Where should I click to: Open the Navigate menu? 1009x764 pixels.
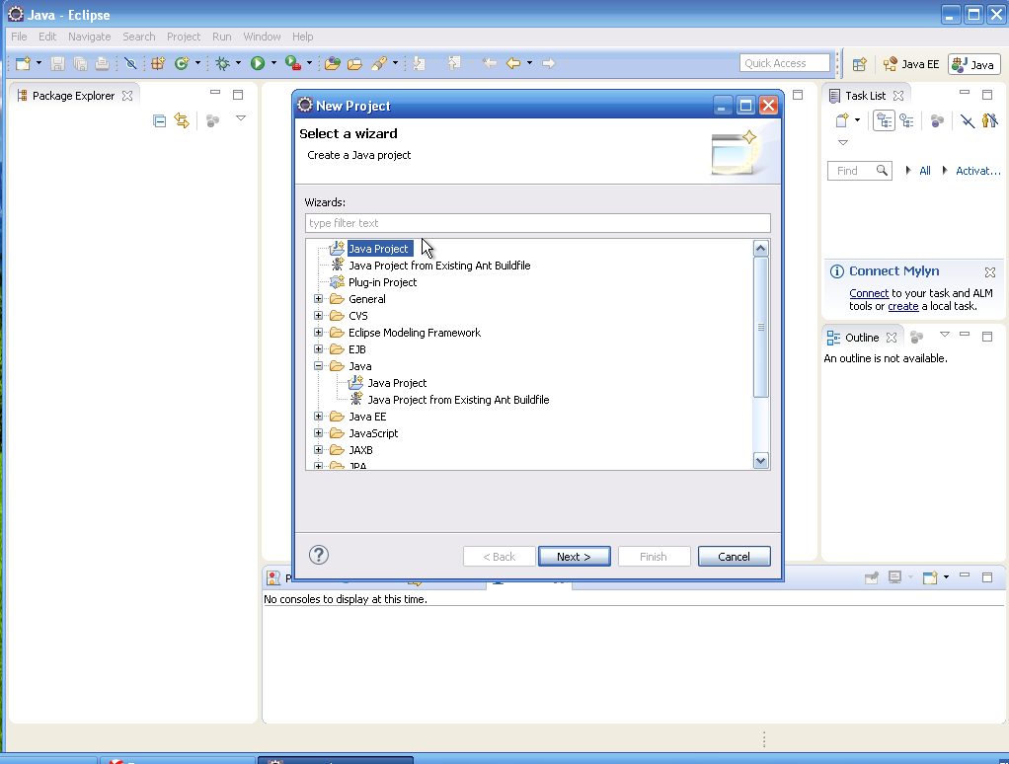click(x=90, y=37)
